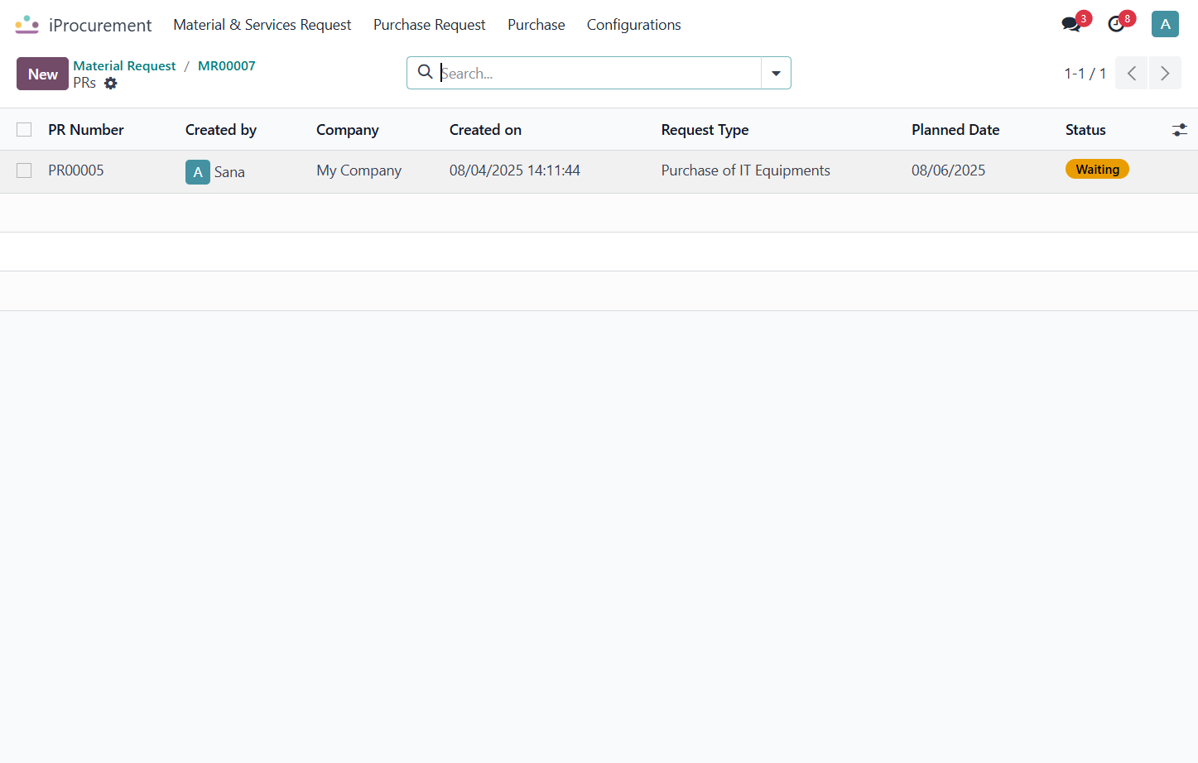Open the Purchase menu
Viewport: 1198px width, 763px height.
[536, 25]
